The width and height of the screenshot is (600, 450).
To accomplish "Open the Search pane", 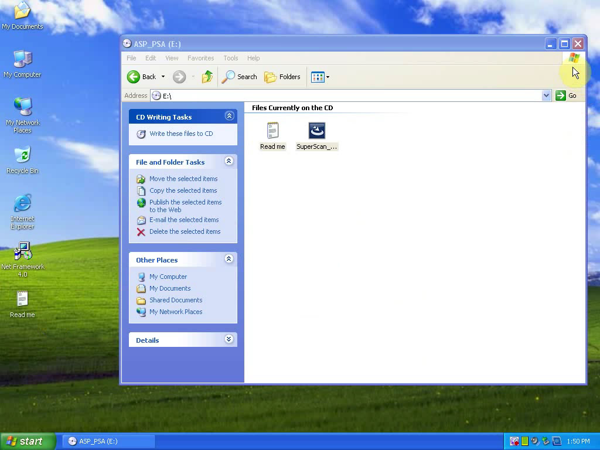I will tap(240, 77).
